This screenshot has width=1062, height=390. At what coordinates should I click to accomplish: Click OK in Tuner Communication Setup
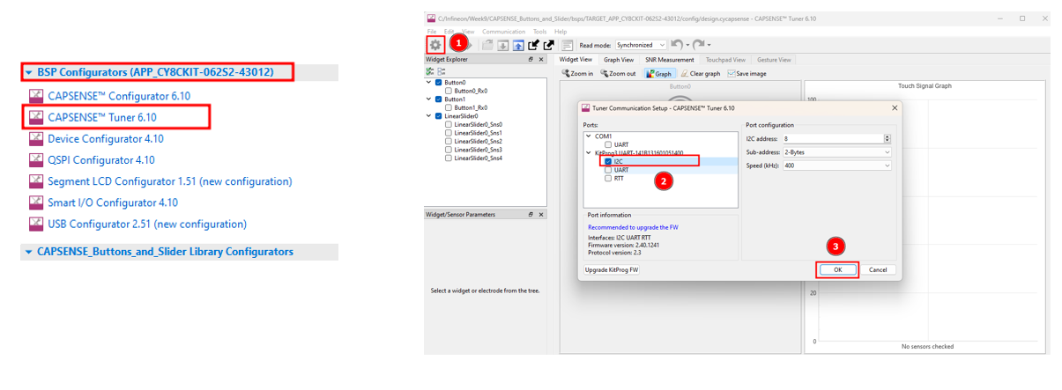click(x=837, y=270)
